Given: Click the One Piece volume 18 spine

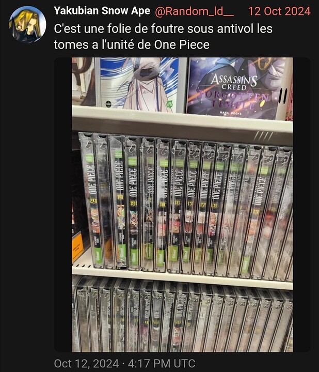Looking at the screenshot, I should 214,209.
